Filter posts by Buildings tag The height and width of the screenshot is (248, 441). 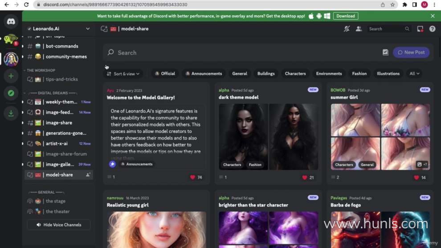tap(266, 74)
